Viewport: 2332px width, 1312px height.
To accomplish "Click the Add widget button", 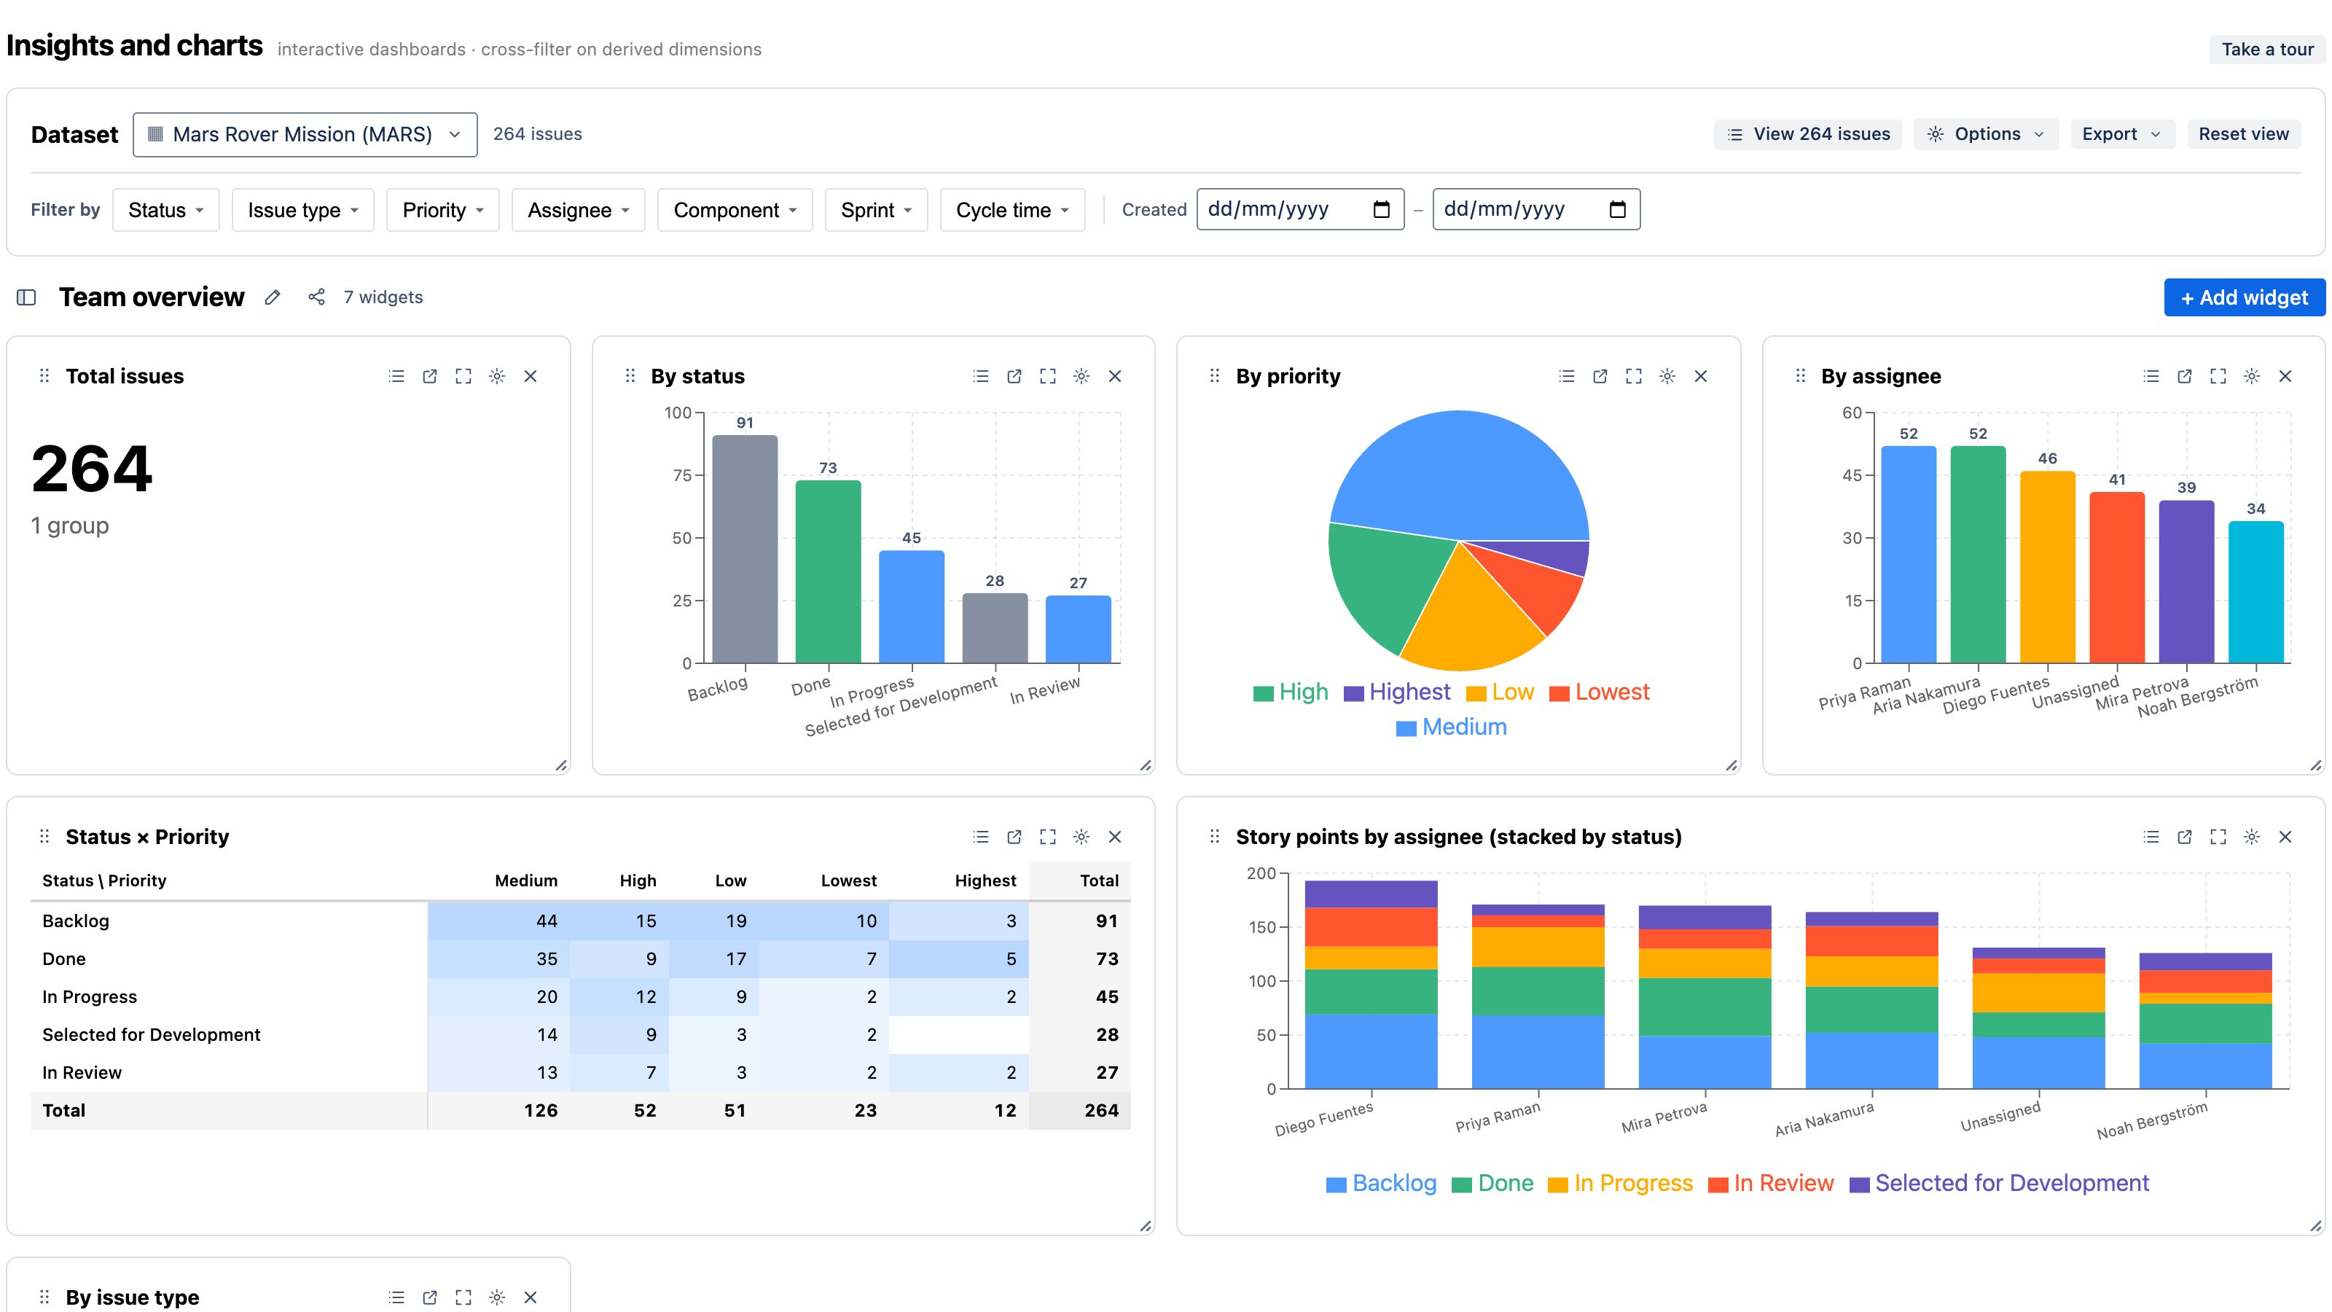I will 2245,297.
